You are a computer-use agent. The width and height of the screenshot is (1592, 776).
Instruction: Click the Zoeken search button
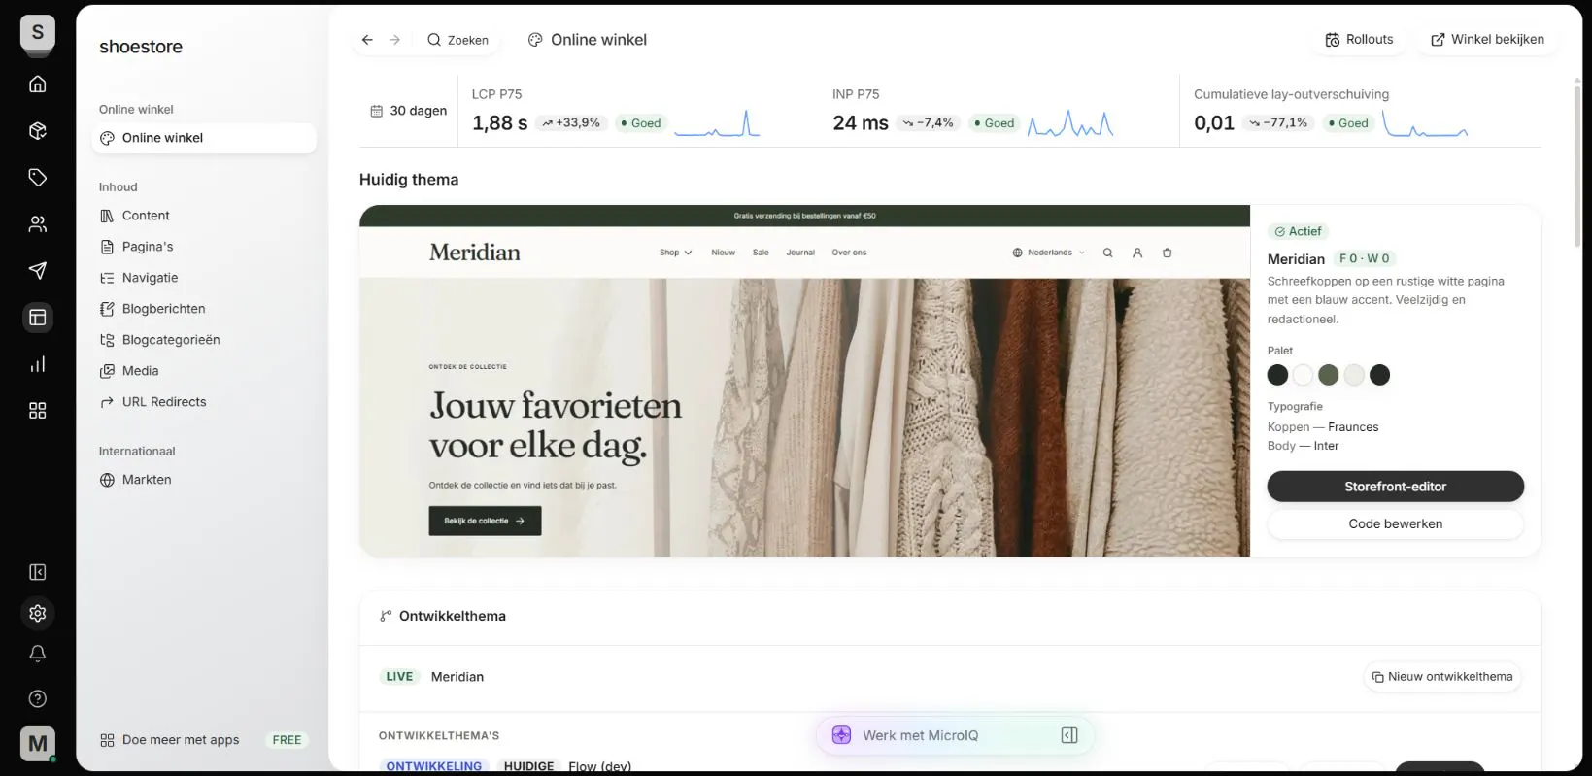point(457,40)
